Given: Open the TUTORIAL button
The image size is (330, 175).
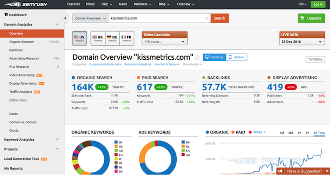Looking at the screenshot, I should pyautogui.click(x=315, y=59).
